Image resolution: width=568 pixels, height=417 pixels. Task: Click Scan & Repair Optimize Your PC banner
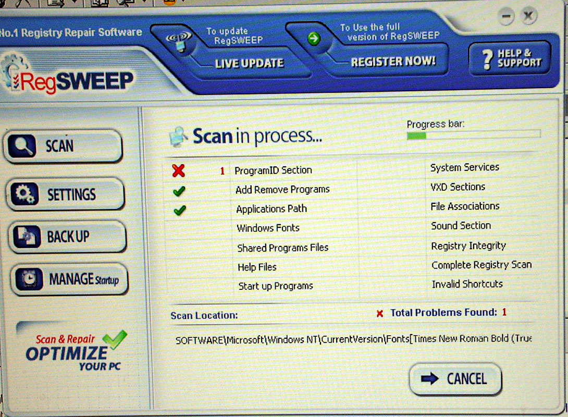pyautogui.click(x=76, y=350)
